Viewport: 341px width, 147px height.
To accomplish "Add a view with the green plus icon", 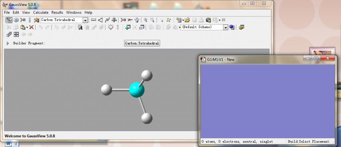I will (128, 27).
